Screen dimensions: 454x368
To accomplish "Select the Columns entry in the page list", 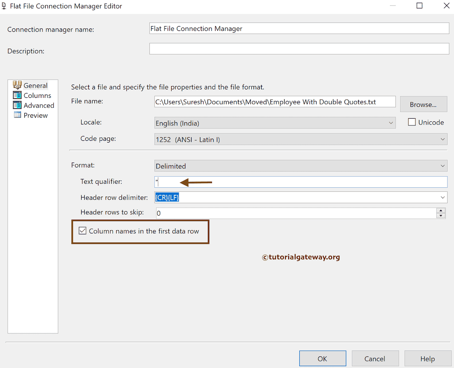I will click(x=38, y=95).
